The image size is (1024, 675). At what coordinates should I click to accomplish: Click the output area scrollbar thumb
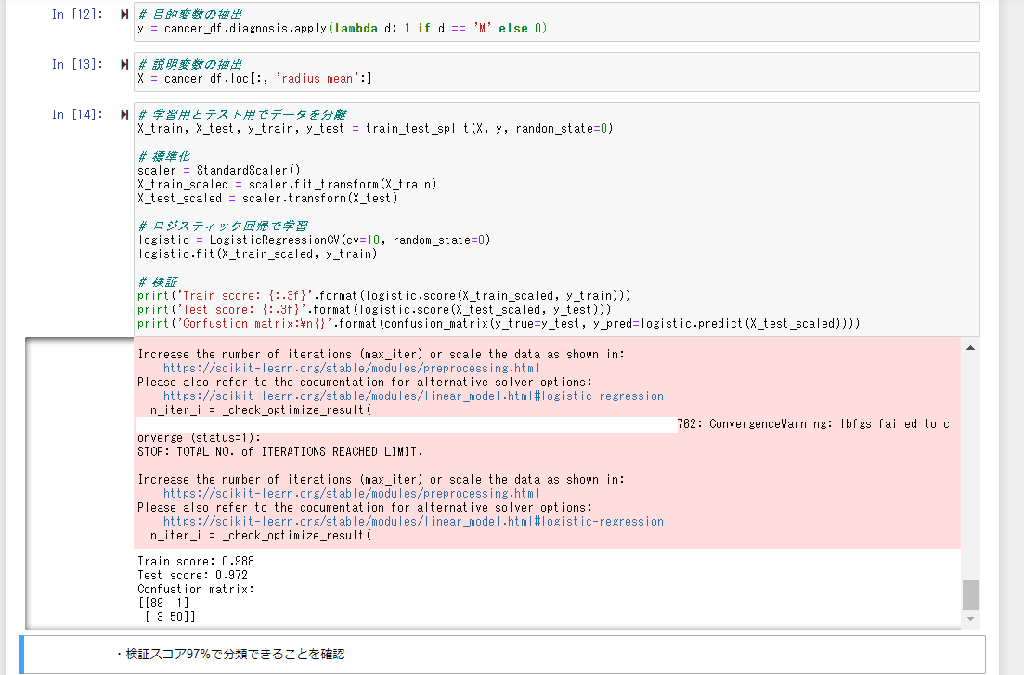tap(970, 594)
